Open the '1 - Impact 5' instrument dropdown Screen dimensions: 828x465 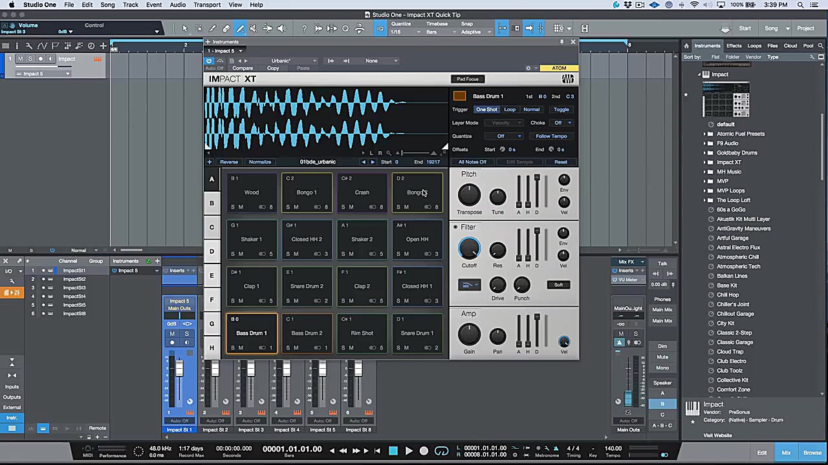[x=224, y=51]
